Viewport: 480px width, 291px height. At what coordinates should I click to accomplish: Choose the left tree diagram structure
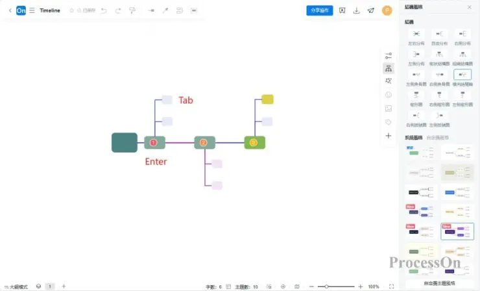(462, 98)
